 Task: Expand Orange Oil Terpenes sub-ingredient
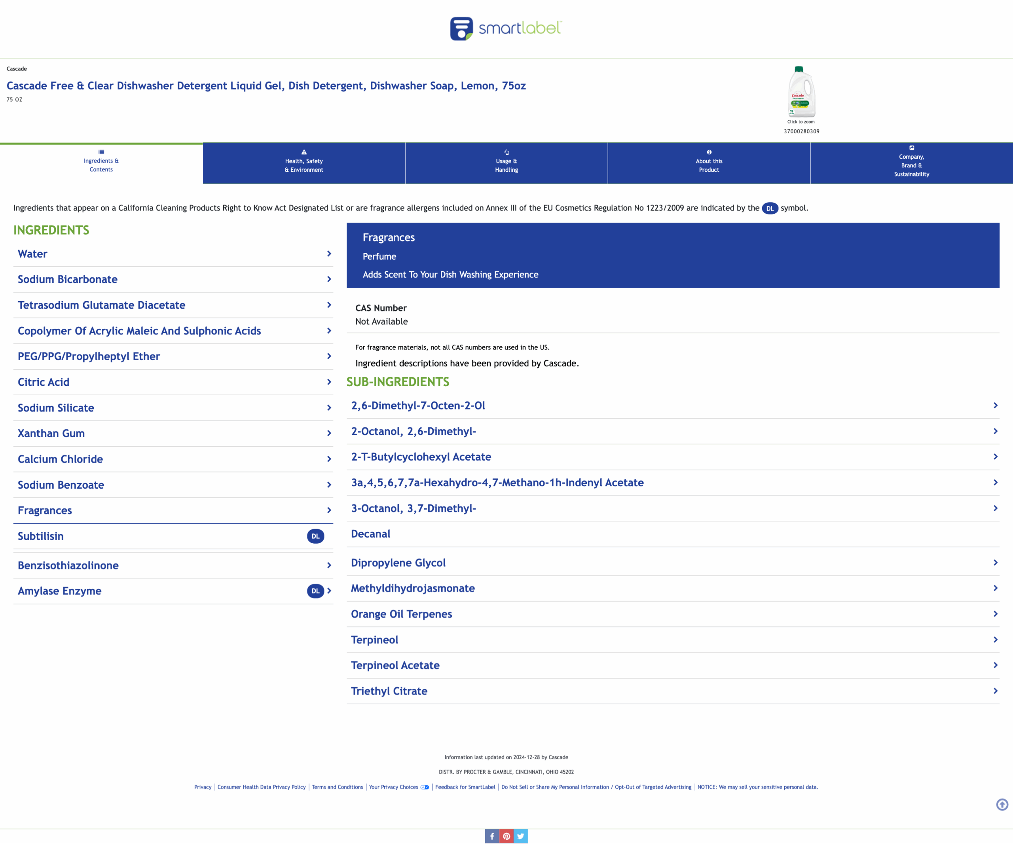[x=672, y=614]
